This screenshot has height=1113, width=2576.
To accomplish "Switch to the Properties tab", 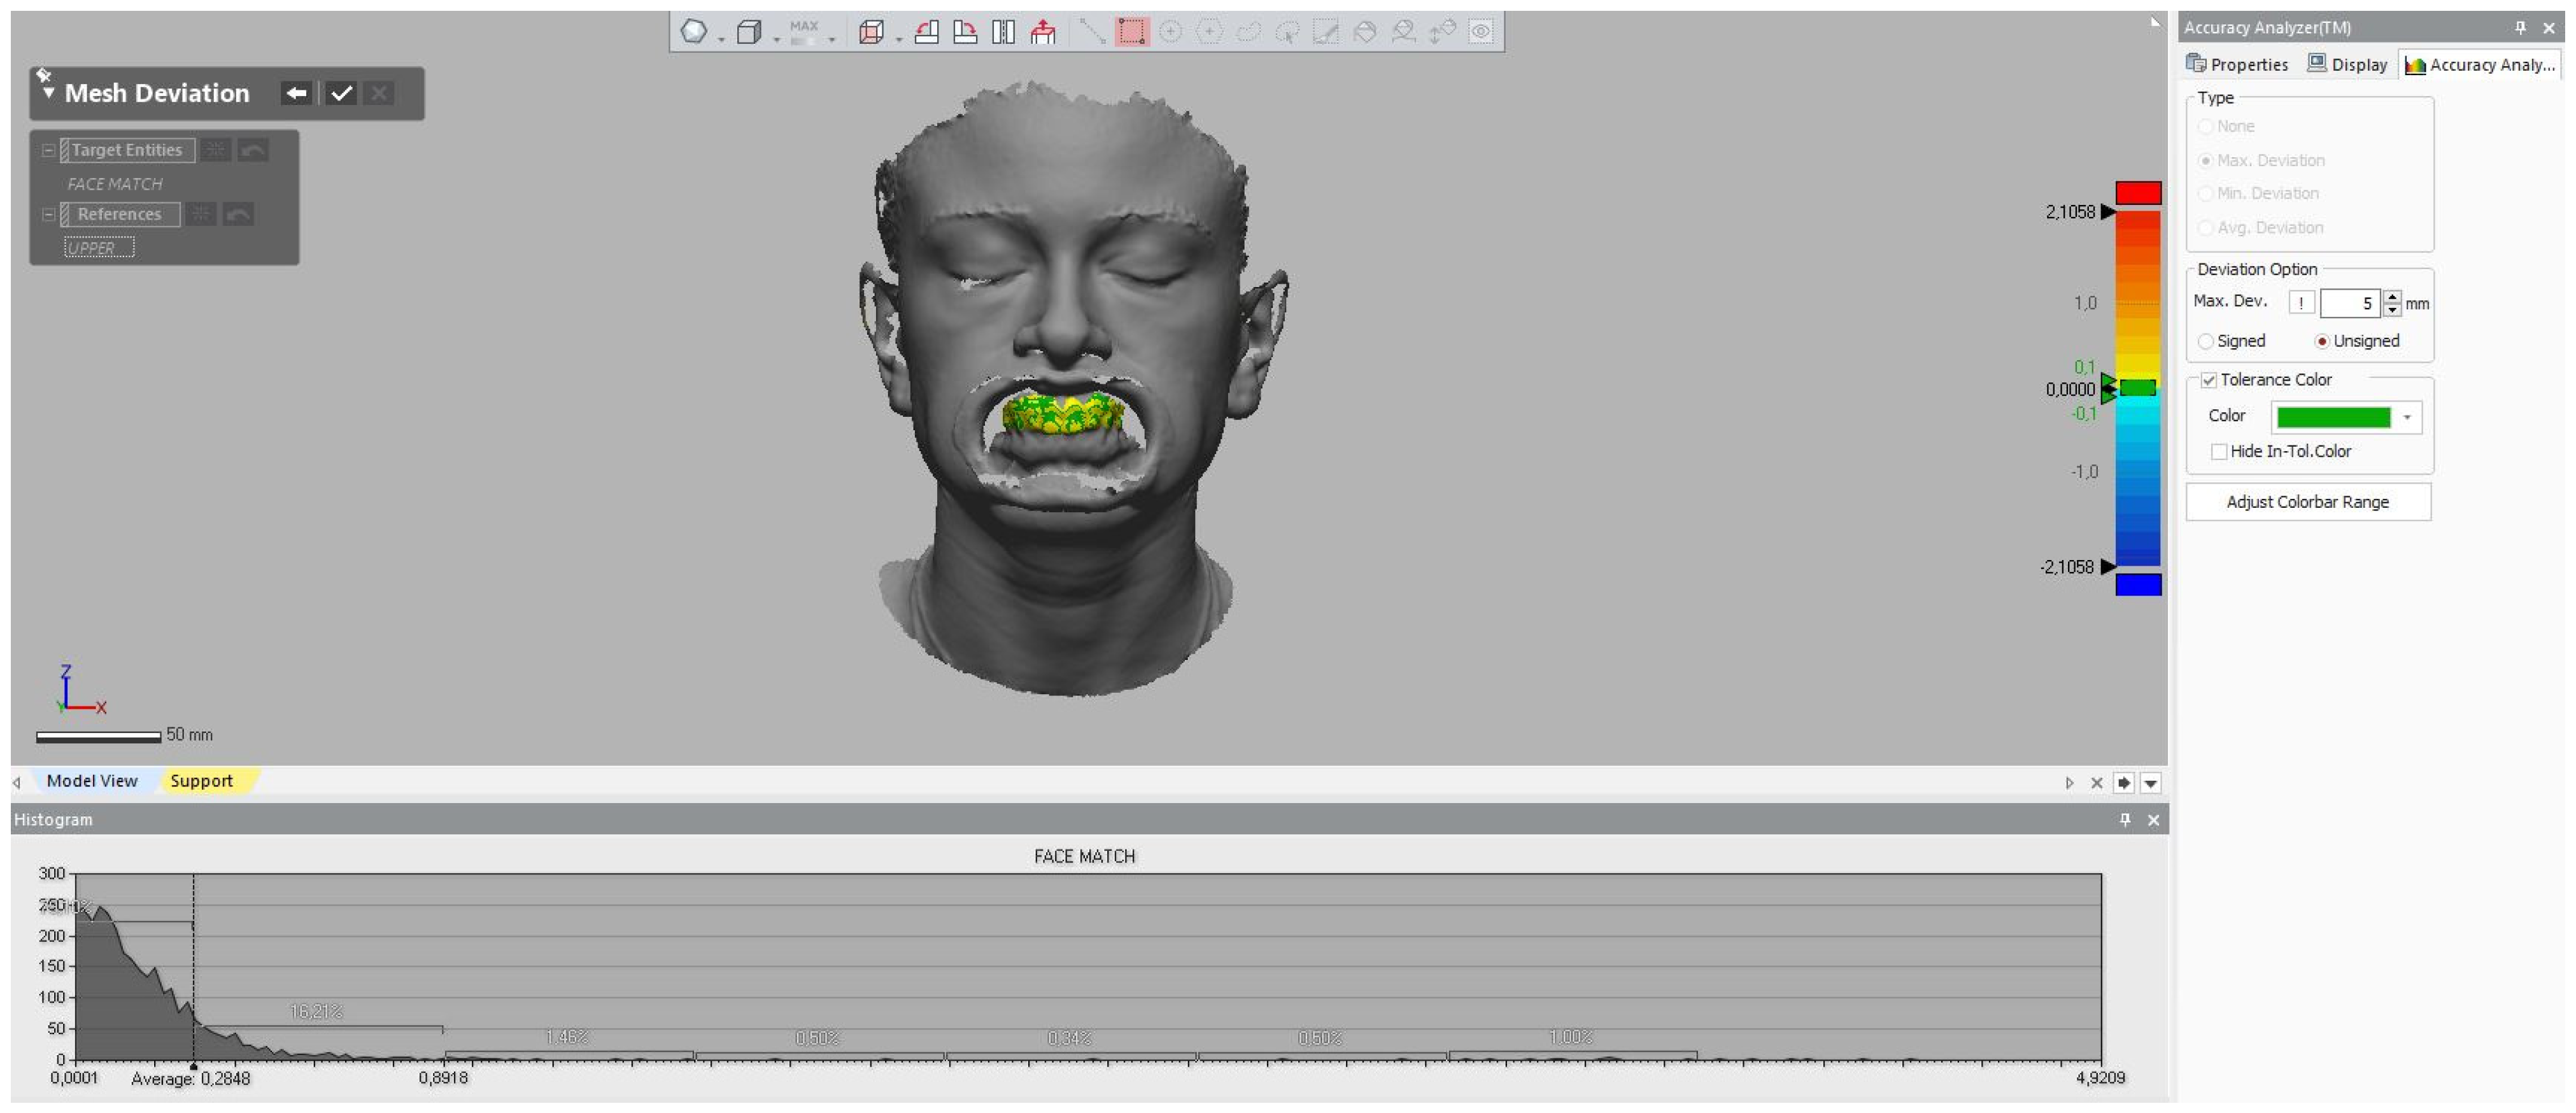I will tap(2238, 65).
